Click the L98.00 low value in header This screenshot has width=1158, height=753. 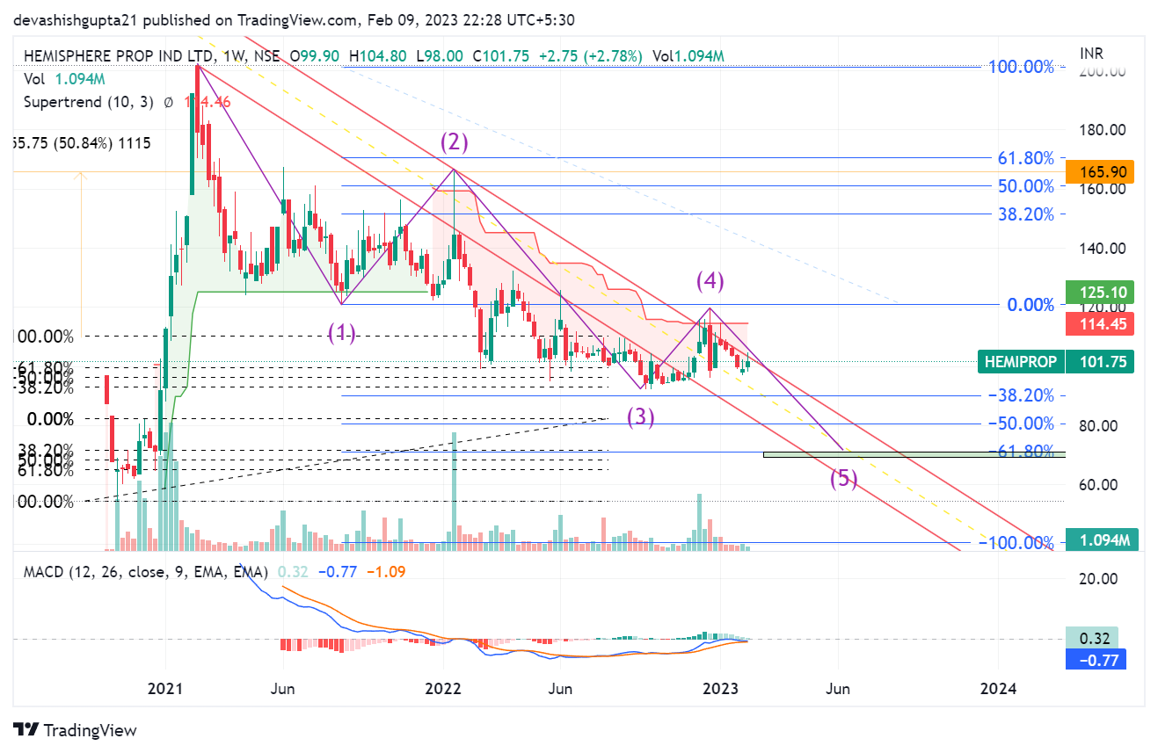(439, 55)
